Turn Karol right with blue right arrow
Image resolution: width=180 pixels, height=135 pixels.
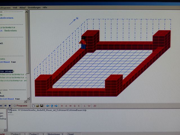pyautogui.click(x=56, y=106)
